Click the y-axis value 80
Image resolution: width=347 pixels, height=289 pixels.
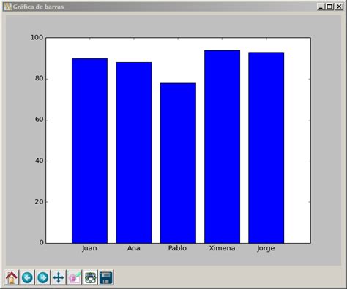tap(39, 79)
